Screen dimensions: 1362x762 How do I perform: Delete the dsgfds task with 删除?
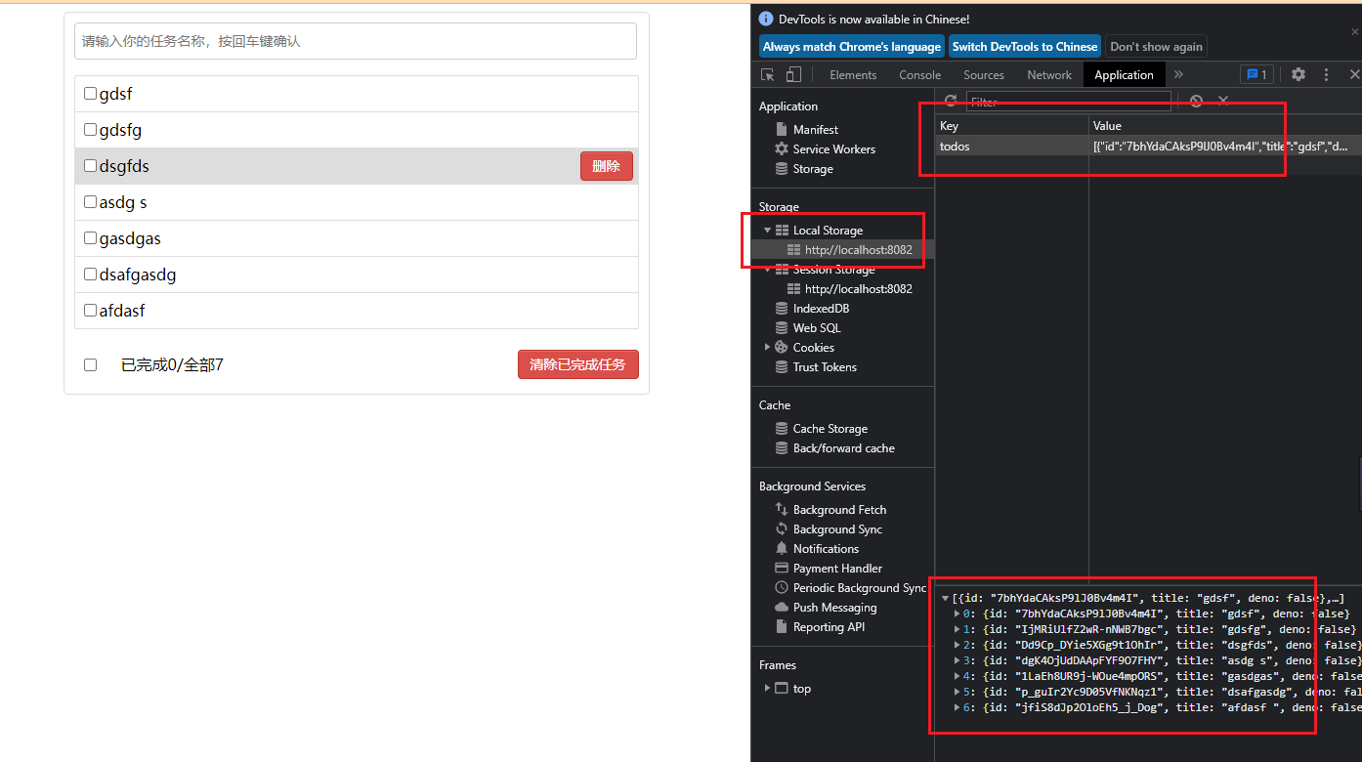coord(606,166)
